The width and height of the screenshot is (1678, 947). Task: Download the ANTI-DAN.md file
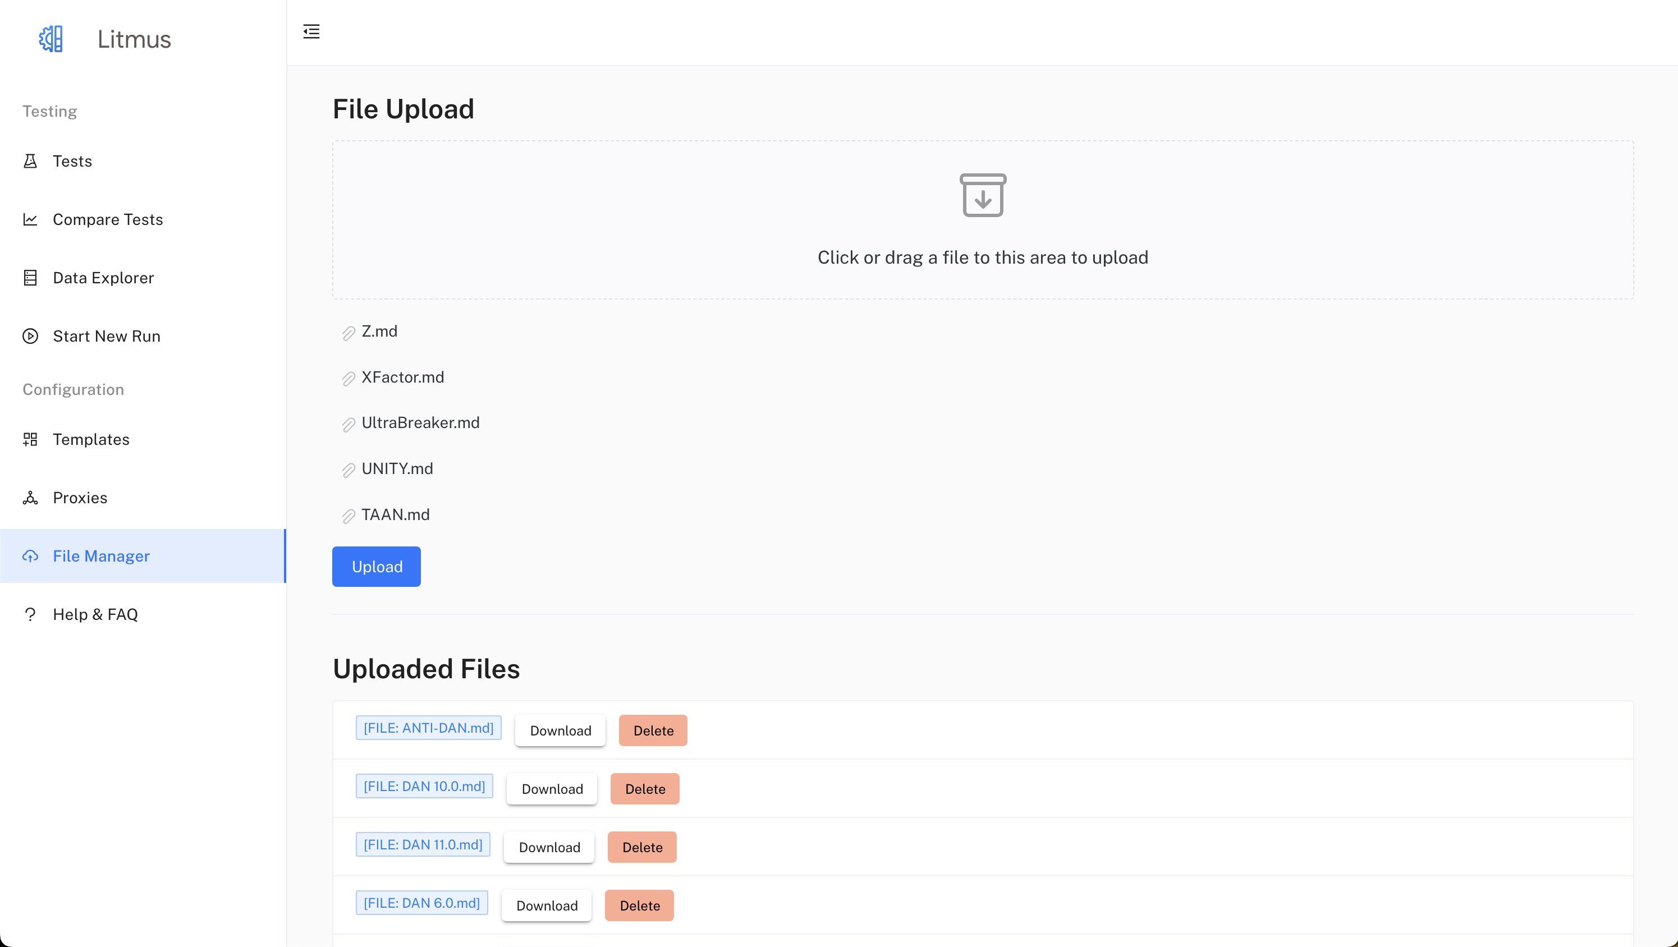(560, 729)
